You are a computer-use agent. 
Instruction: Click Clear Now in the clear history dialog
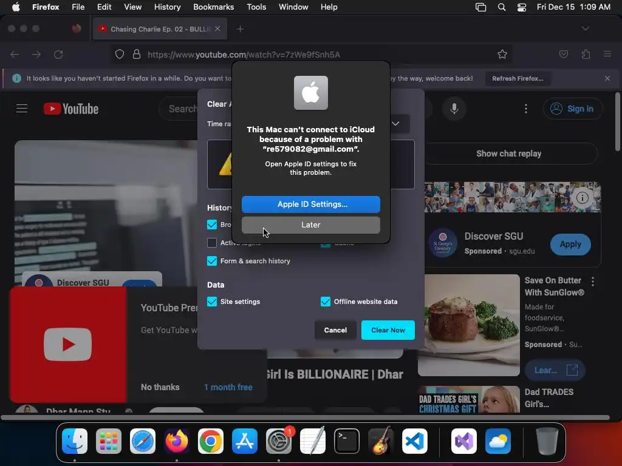coord(388,330)
